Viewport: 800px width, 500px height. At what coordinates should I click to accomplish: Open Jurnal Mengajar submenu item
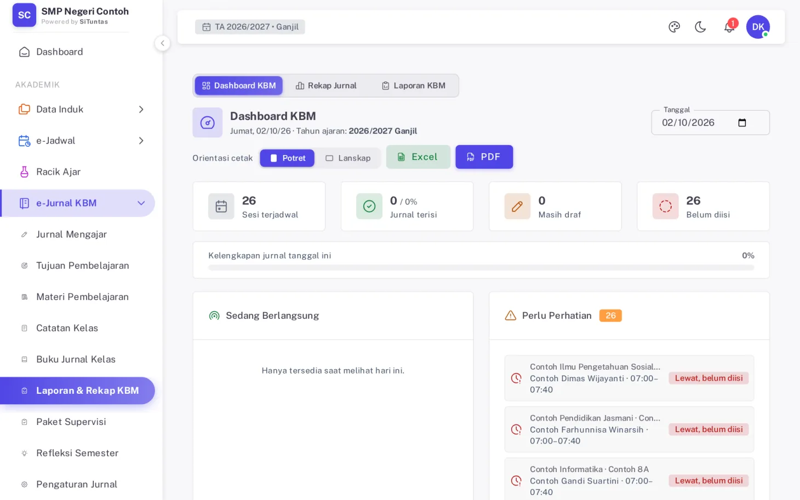click(x=78, y=234)
